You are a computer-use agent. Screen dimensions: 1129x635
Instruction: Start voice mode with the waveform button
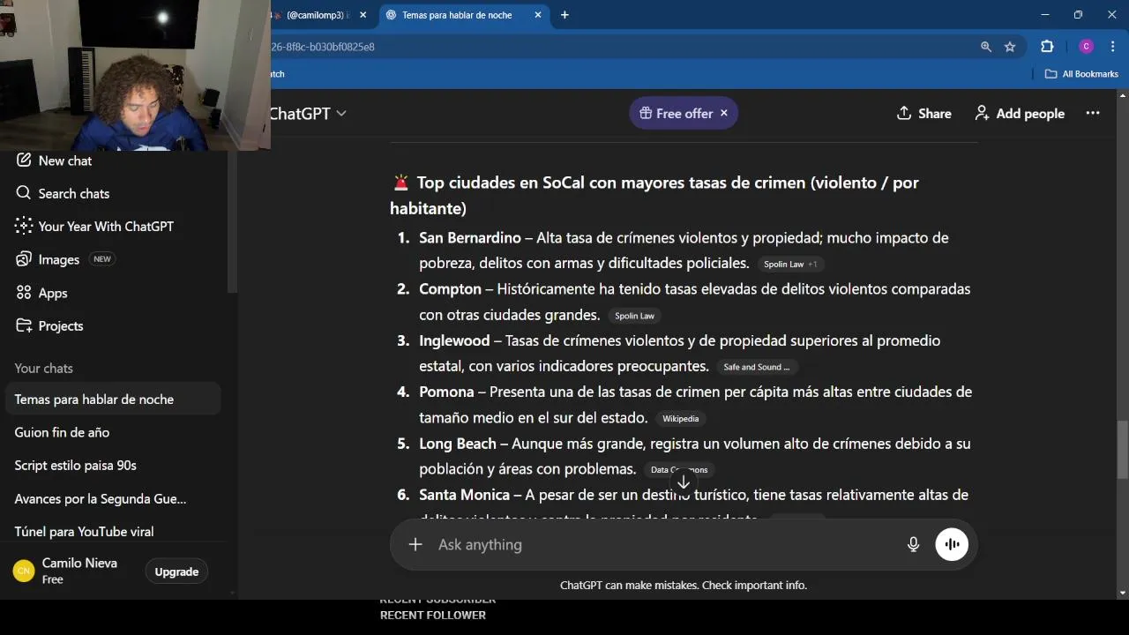[952, 544]
